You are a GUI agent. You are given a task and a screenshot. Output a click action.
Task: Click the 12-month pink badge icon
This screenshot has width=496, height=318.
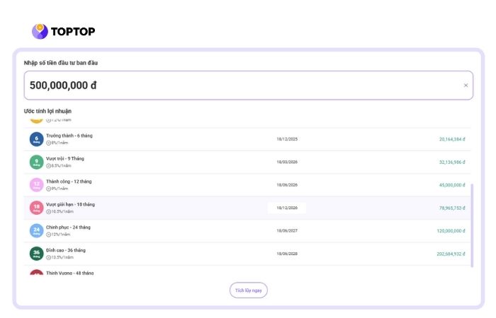tap(37, 185)
